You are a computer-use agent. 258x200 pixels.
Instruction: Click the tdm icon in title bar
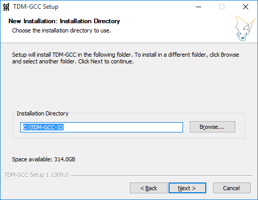click(x=6, y=7)
